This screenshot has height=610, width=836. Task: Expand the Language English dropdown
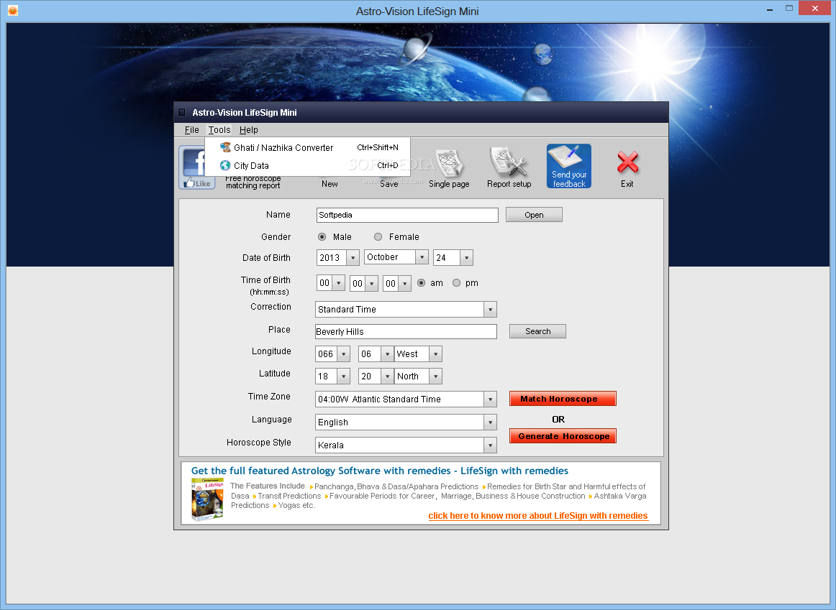click(490, 422)
